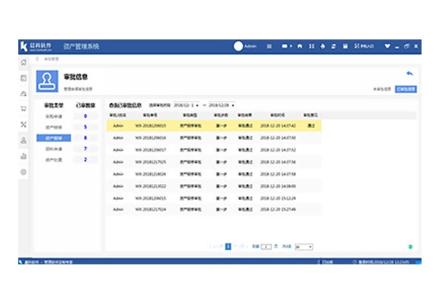Open the end date dropdown of the filter
The image size is (439, 303).
(x=233, y=105)
